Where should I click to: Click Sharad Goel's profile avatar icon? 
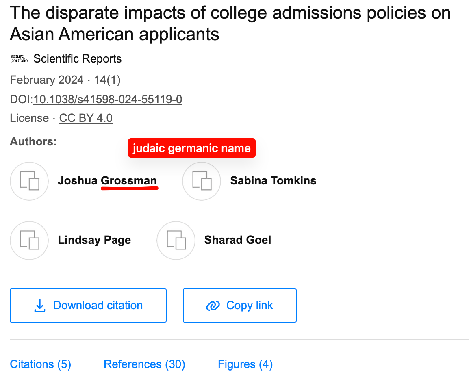pos(176,240)
